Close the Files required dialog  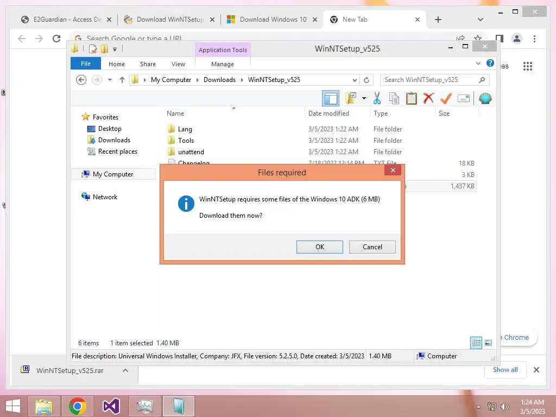(x=393, y=170)
